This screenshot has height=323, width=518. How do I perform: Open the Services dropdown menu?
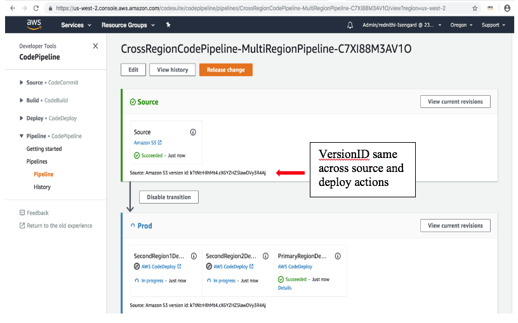[x=76, y=25]
